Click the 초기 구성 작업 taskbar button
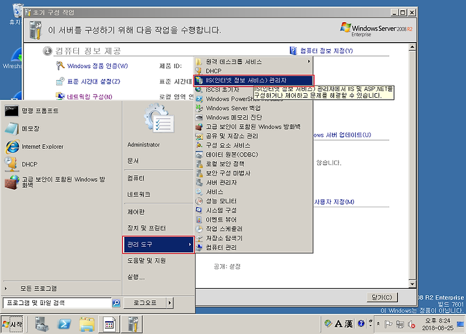Screen dimensions: 466x334 [133, 324]
